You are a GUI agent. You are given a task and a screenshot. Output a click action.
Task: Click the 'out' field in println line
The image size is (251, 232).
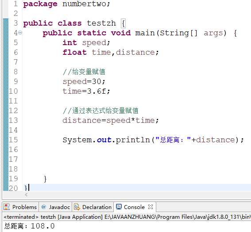(104, 140)
